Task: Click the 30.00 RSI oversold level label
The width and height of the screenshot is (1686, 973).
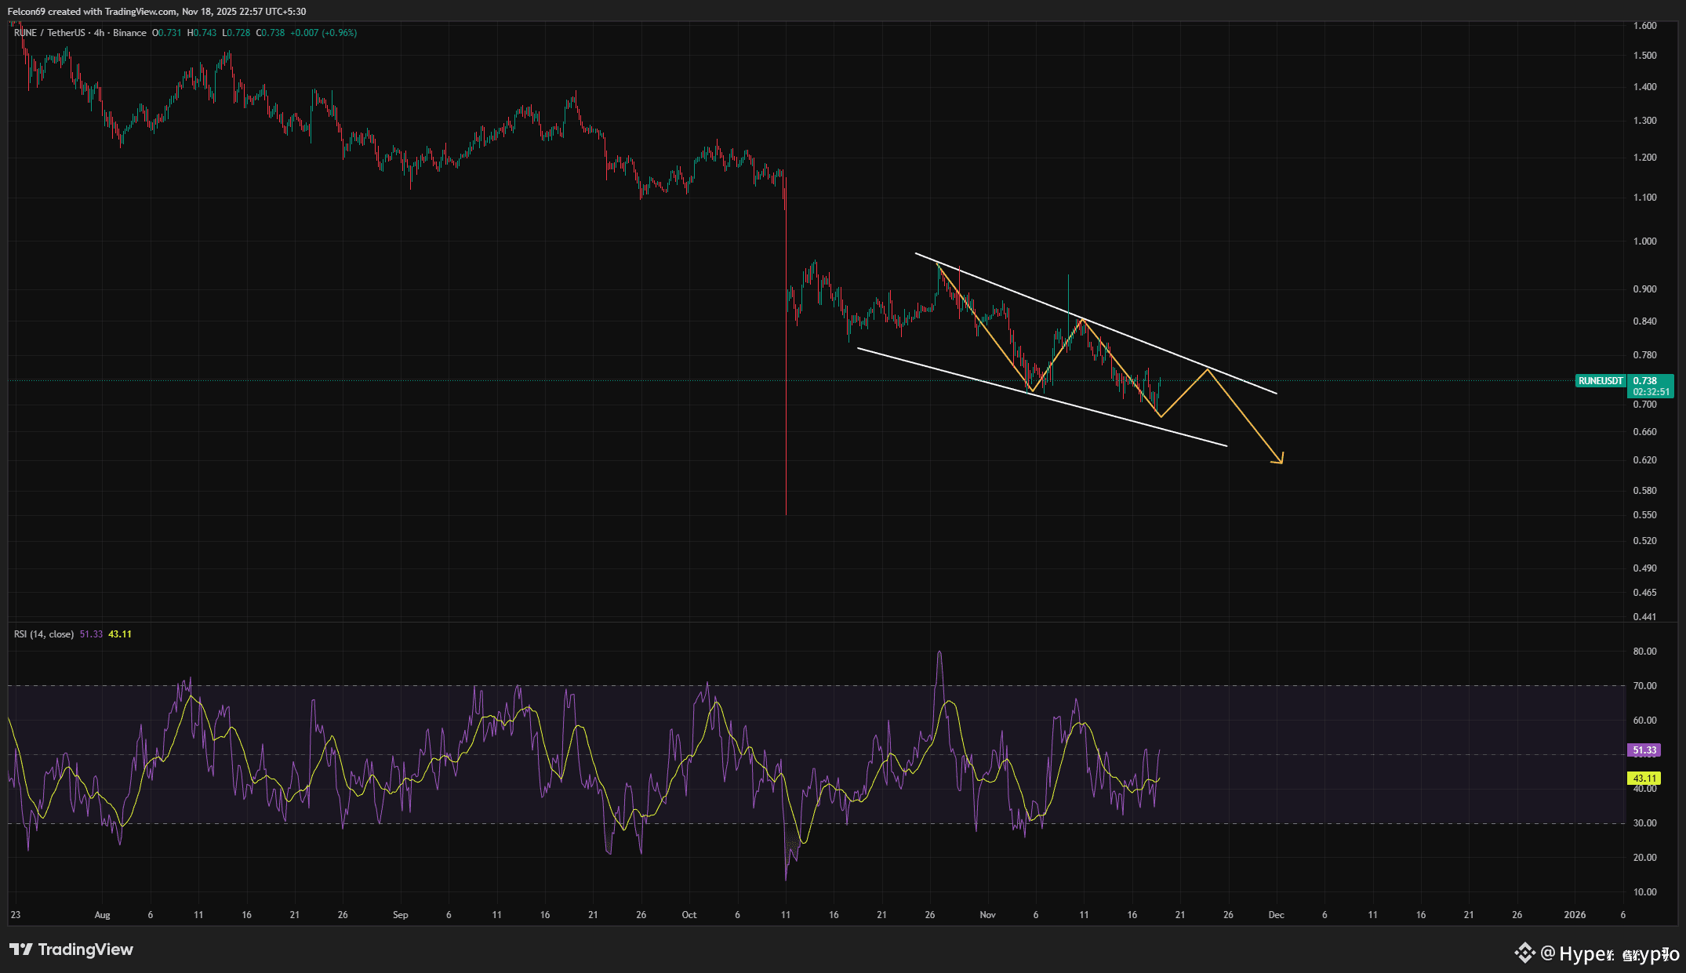Action: [x=1644, y=823]
